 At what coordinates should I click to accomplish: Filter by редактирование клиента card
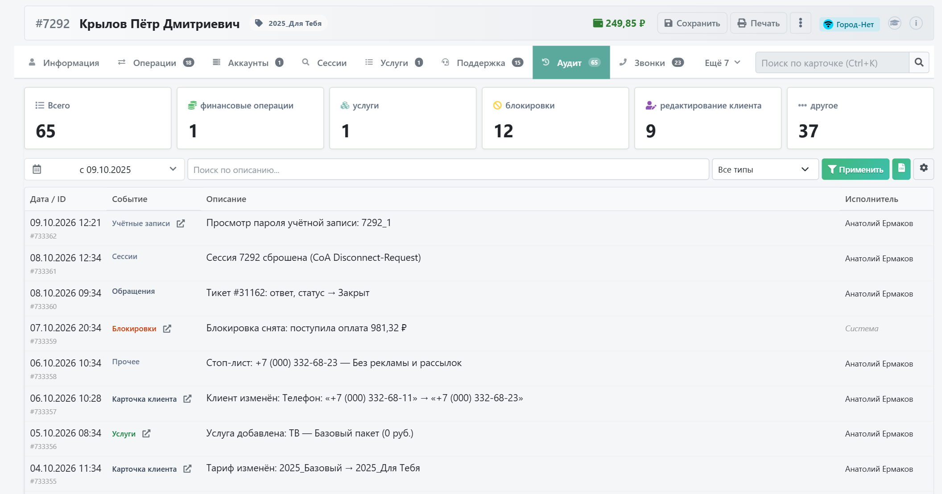(x=708, y=118)
